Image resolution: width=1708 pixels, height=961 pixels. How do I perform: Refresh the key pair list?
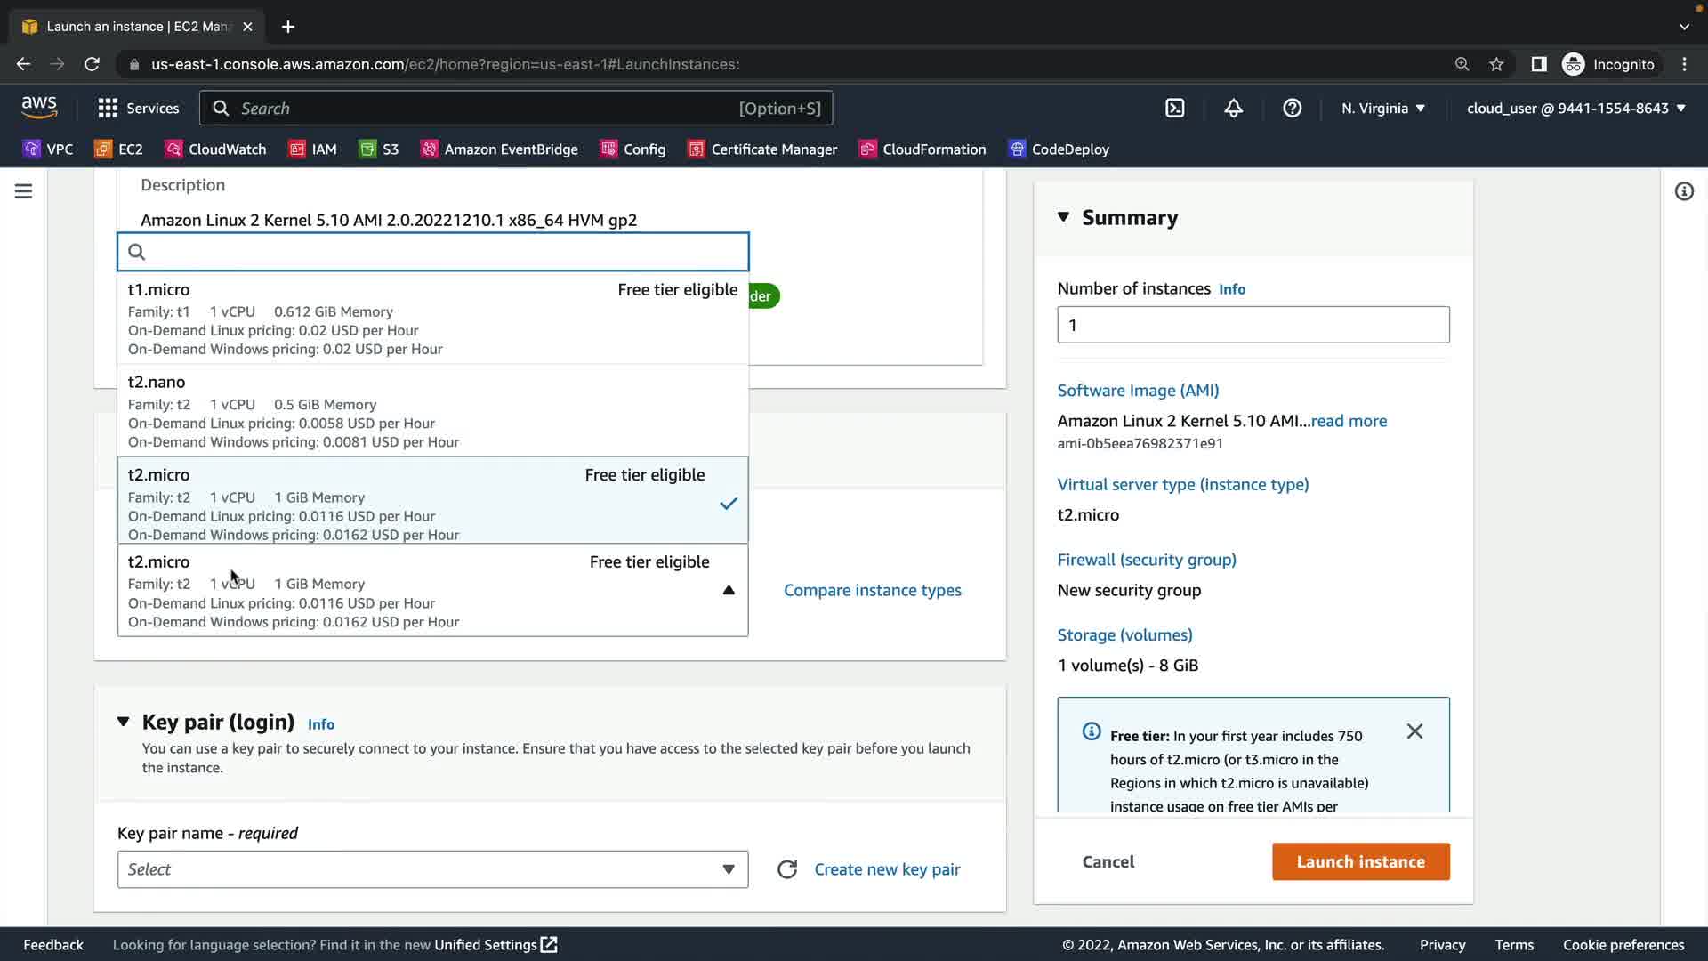(x=787, y=869)
